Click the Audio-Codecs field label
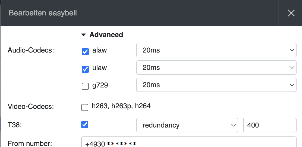 click(x=31, y=50)
